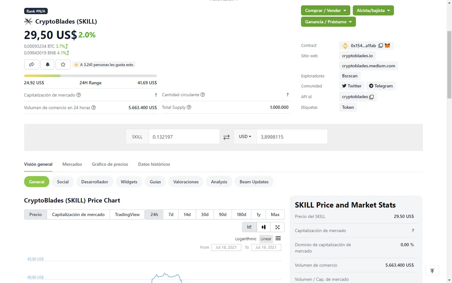
Task: Open the Telegram community link
Action: click(x=381, y=86)
